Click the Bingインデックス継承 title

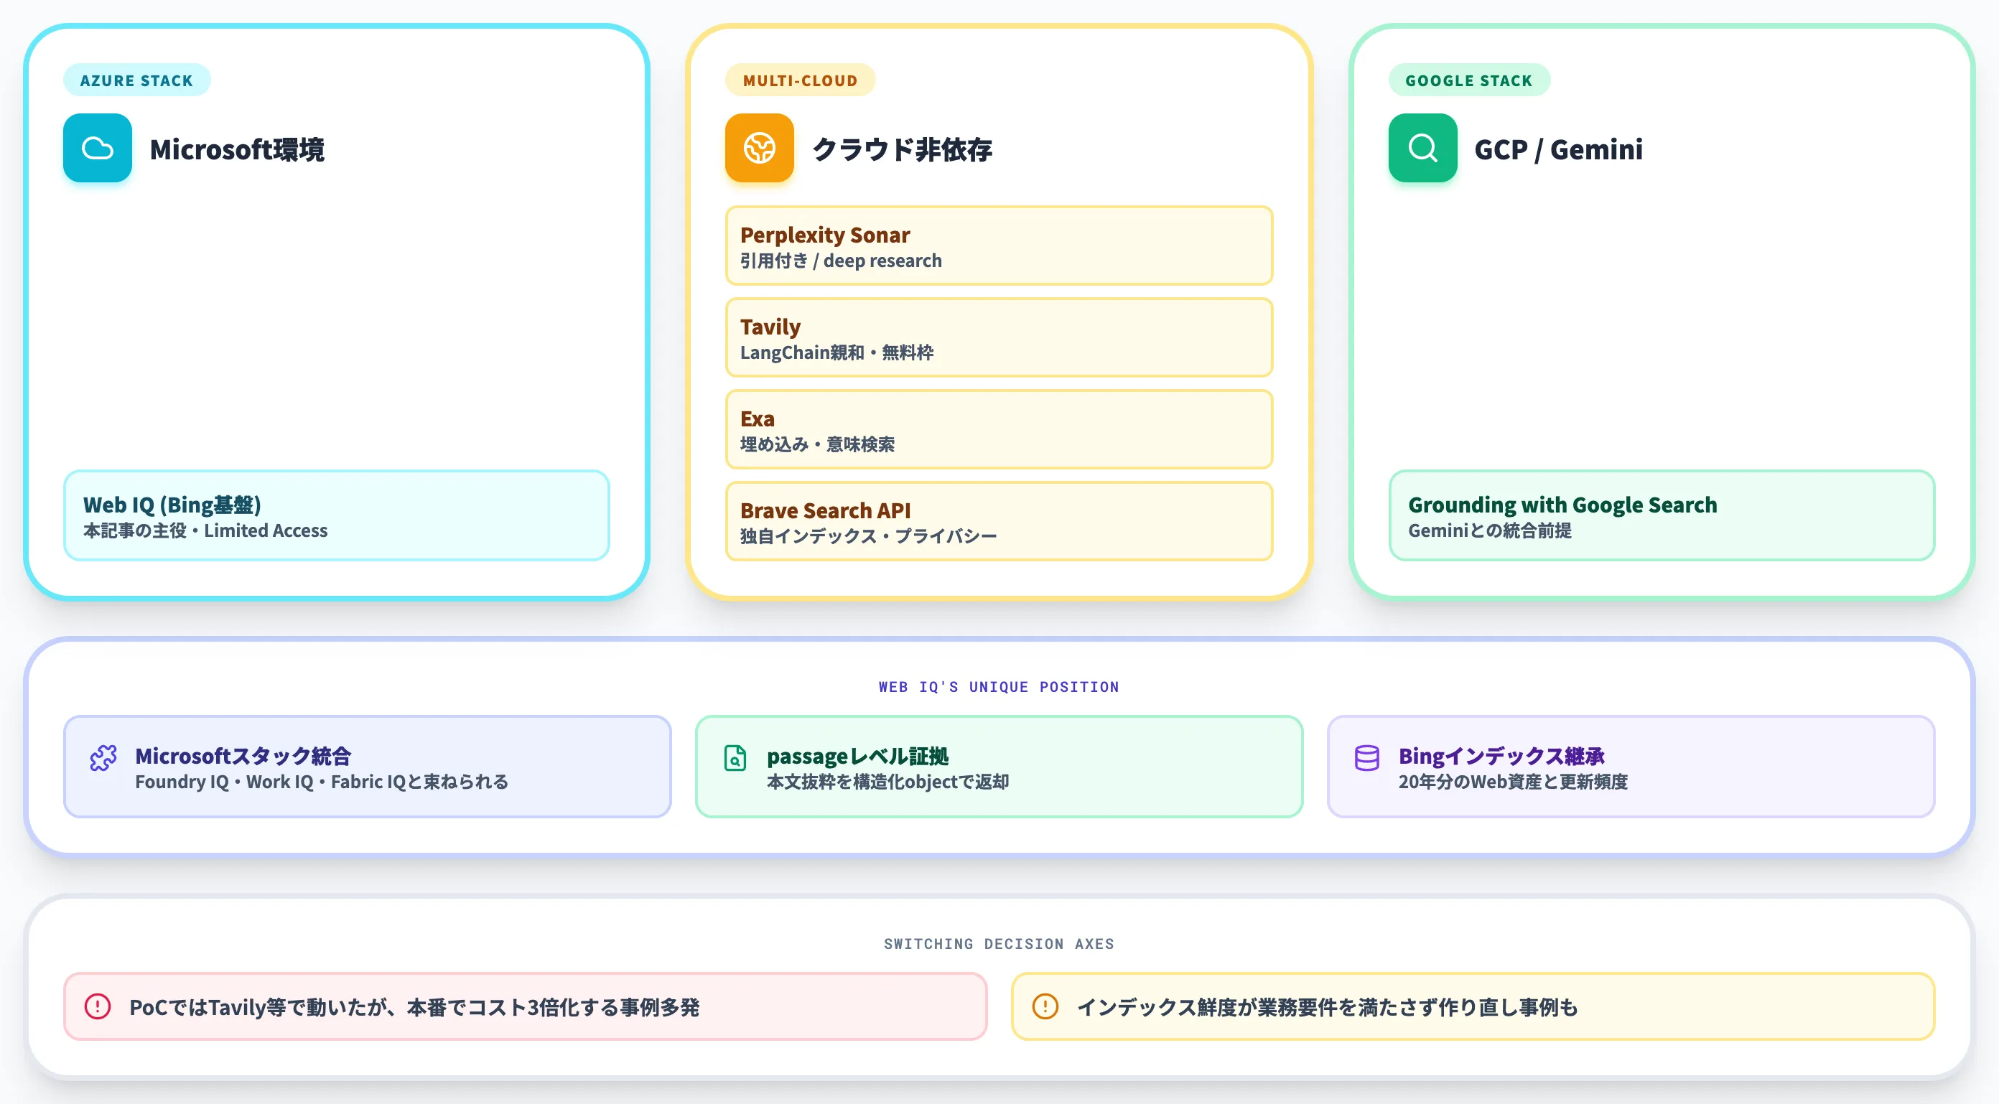click(x=1501, y=756)
